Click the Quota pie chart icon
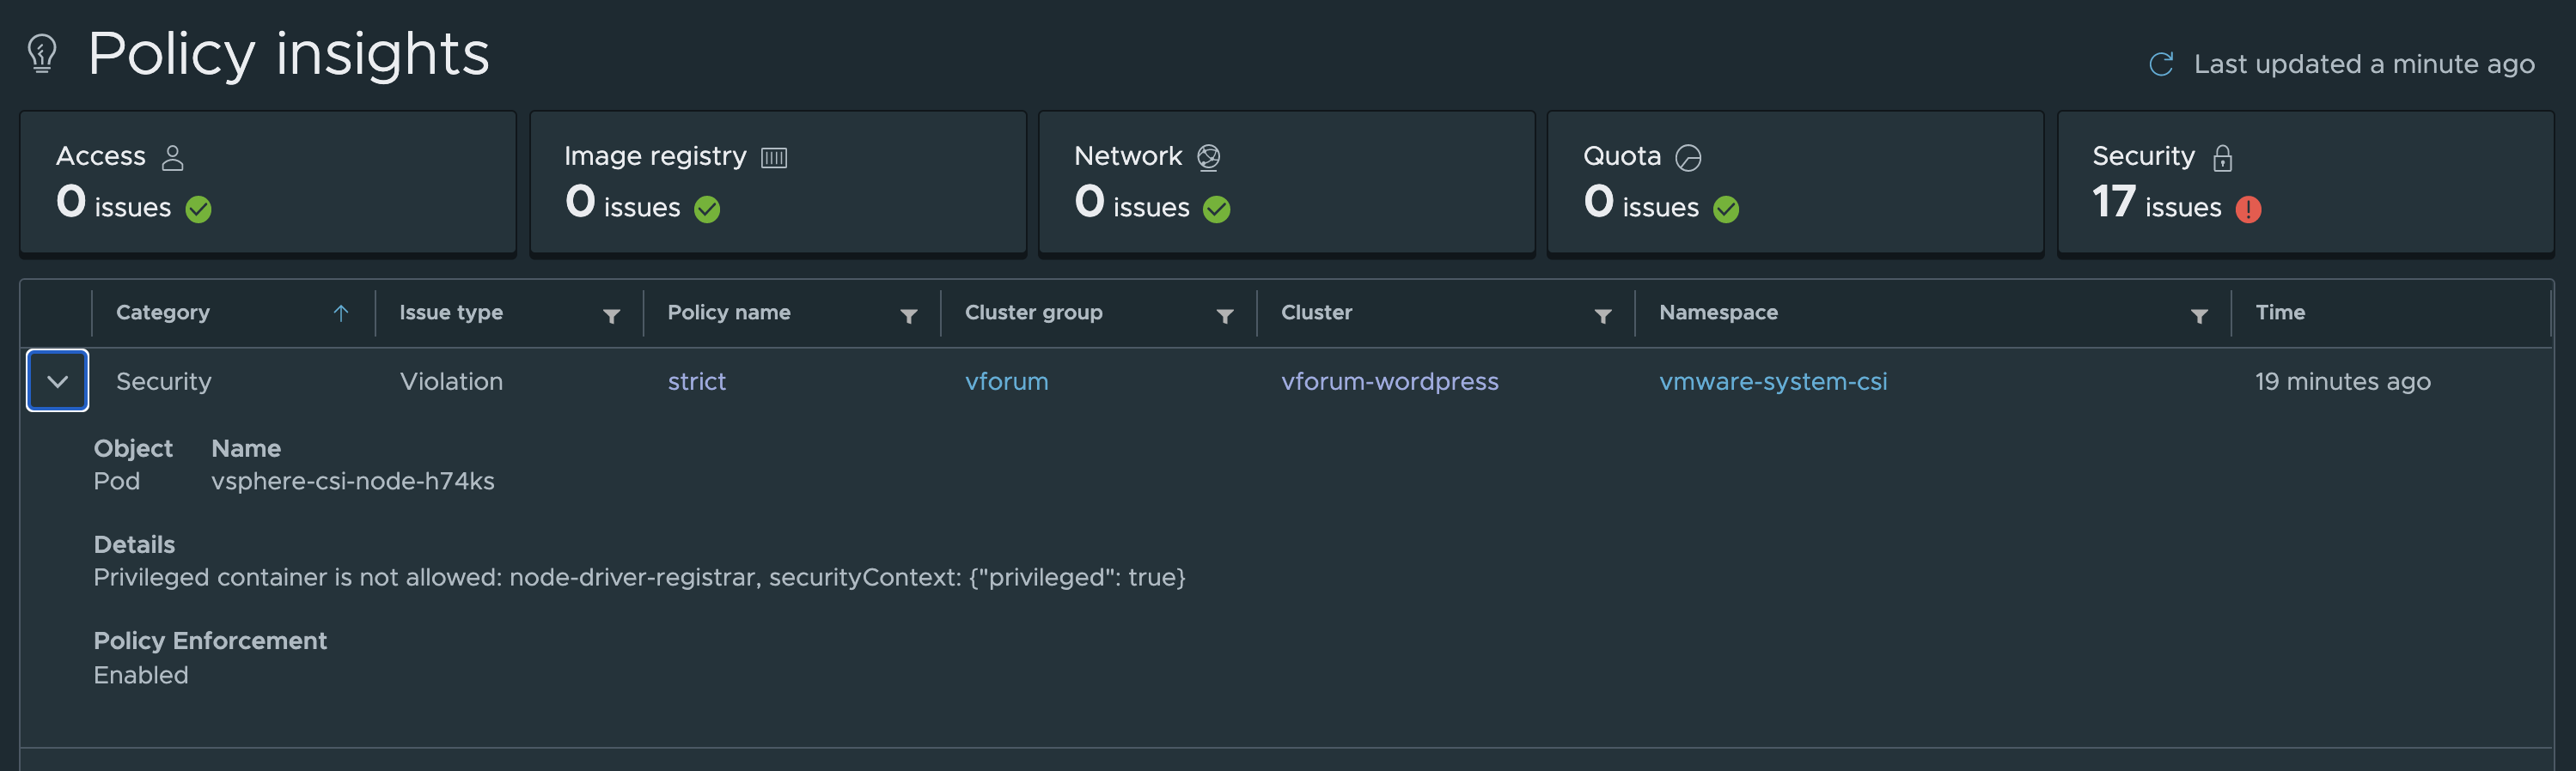This screenshot has height=771, width=2576. pos(1688,158)
